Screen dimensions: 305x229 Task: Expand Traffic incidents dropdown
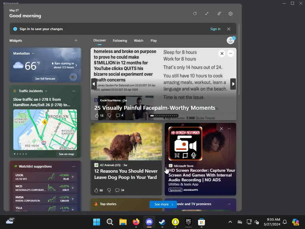coord(46,91)
